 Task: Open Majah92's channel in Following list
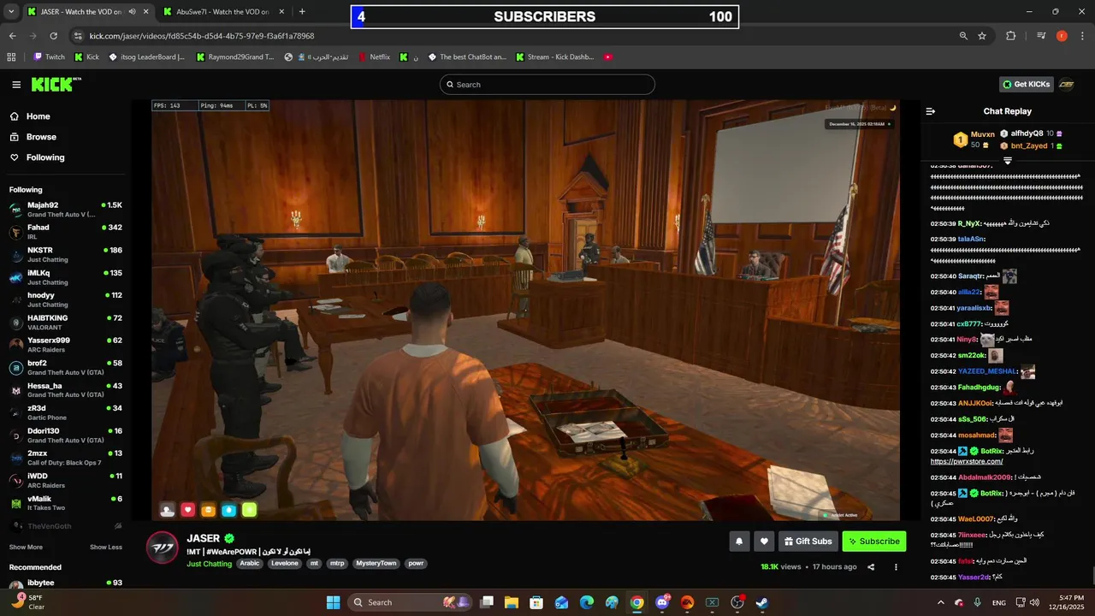pyautogui.click(x=66, y=210)
